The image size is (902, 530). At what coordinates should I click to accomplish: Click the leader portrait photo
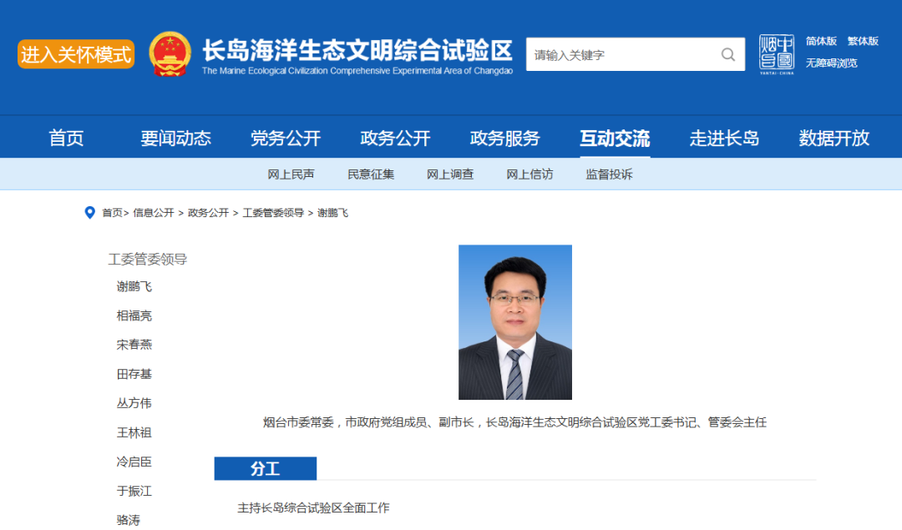514,322
